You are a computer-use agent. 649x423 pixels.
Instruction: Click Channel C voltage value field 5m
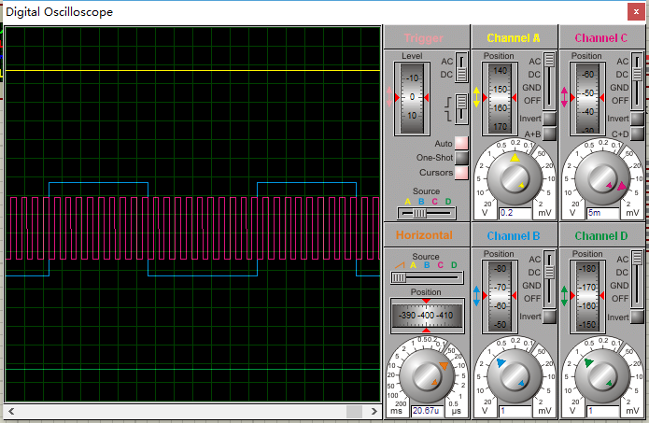tap(602, 213)
